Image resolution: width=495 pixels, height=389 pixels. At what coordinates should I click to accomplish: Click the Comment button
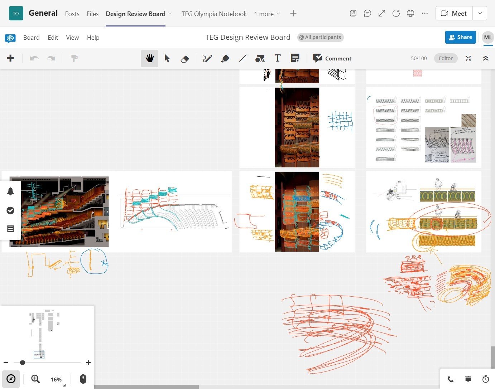332,58
